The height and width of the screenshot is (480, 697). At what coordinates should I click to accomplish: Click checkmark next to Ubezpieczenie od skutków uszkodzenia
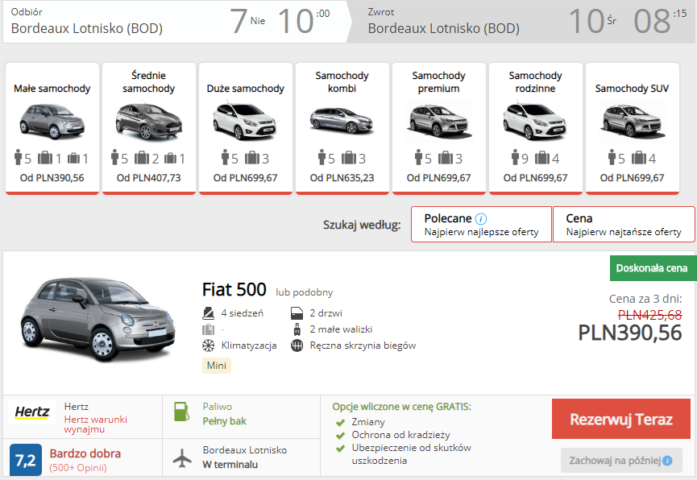point(341,448)
